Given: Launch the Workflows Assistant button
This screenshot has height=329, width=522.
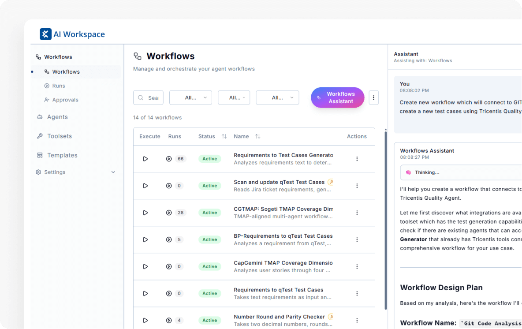Looking at the screenshot, I should pos(337,97).
